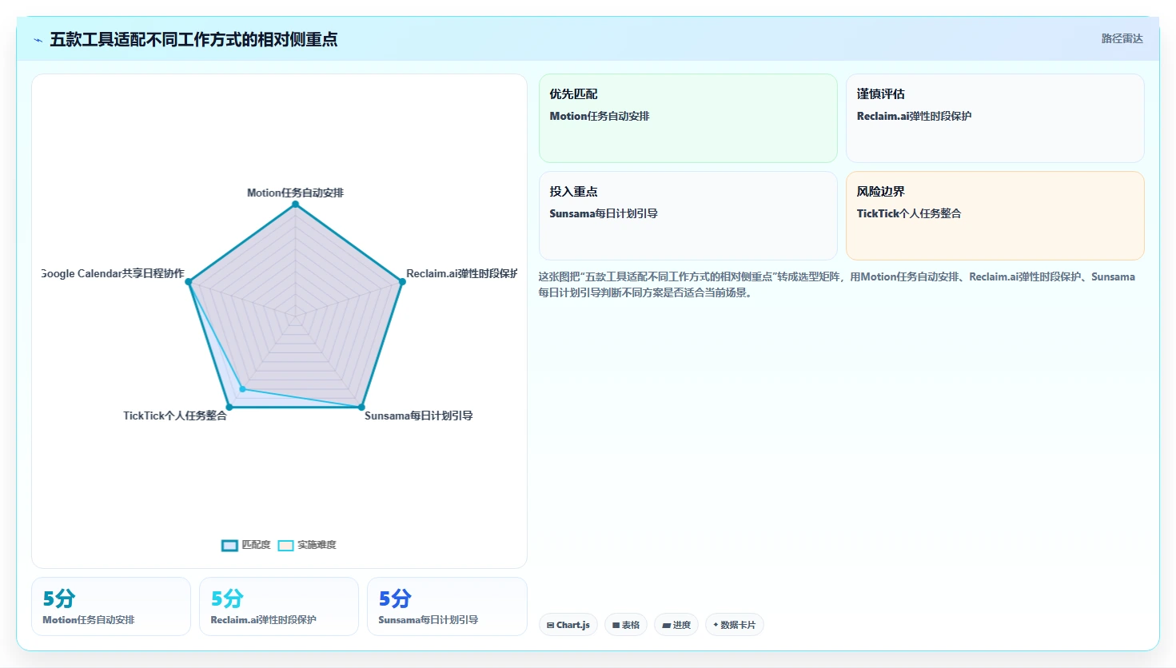Image resolution: width=1176 pixels, height=668 pixels.
Task: Click the 路径雷达 label in the header
Action: [x=1122, y=38]
